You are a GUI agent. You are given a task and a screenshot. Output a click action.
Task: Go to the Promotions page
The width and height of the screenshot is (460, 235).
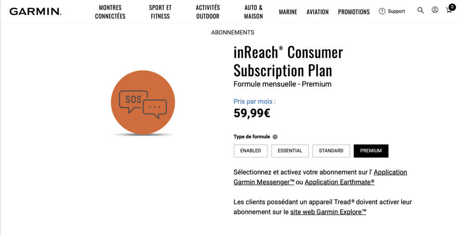point(354,12)
